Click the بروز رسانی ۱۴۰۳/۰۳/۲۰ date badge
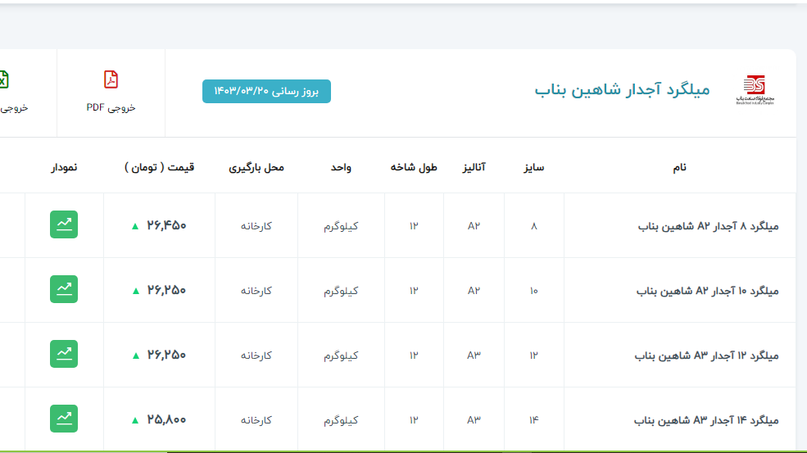The image size is (807, 453). pyautogui.click(x=266, y=91)
